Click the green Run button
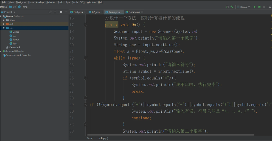The width and height of the screenshot is (272, 141). tap(255, 7)
